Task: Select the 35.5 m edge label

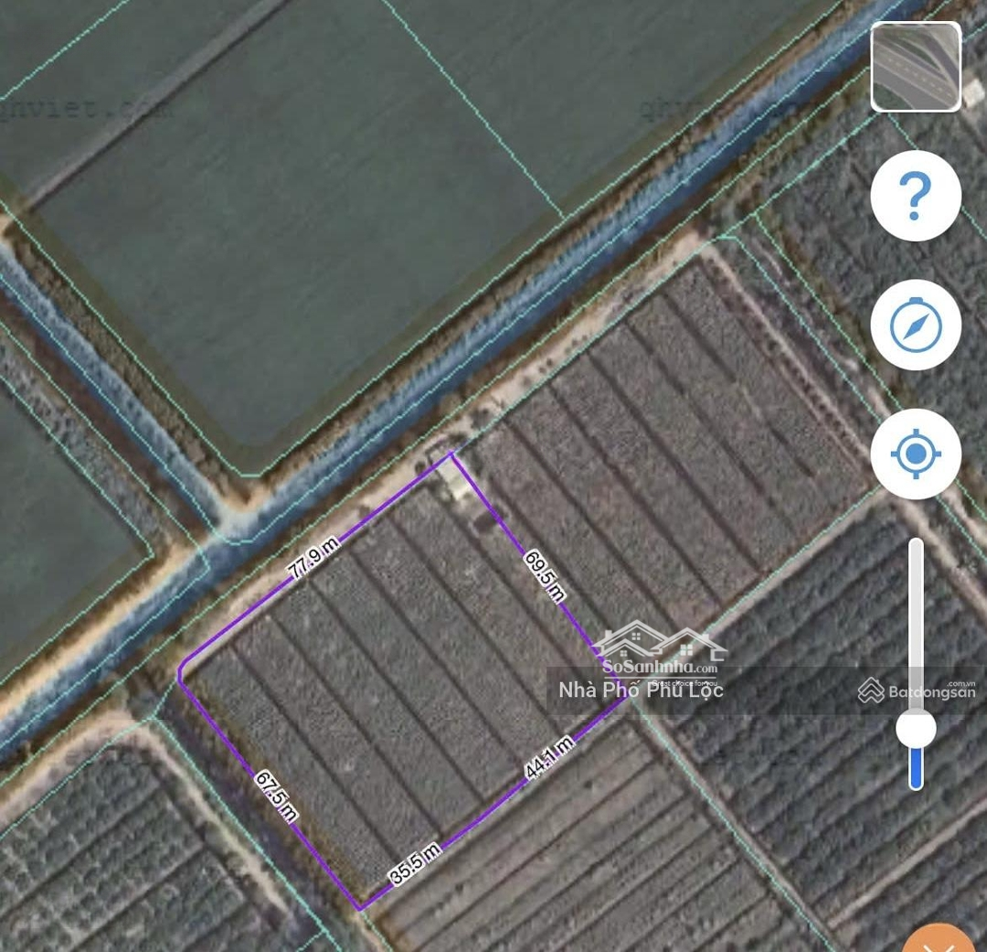Action: click(416, 864)
